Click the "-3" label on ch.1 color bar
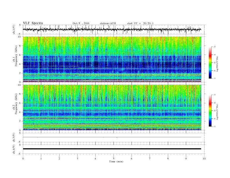Image resolution: width=230 pixels, height=178 pixels. click(214, 47)
